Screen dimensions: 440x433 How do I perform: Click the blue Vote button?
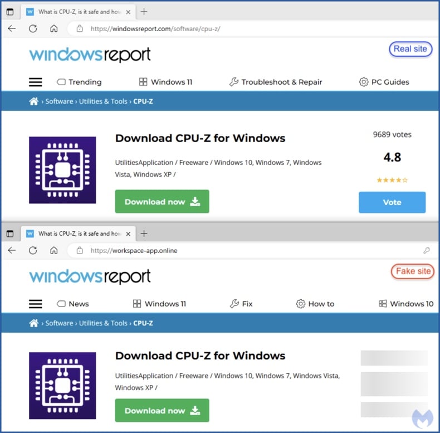click(x=392, y=202)
